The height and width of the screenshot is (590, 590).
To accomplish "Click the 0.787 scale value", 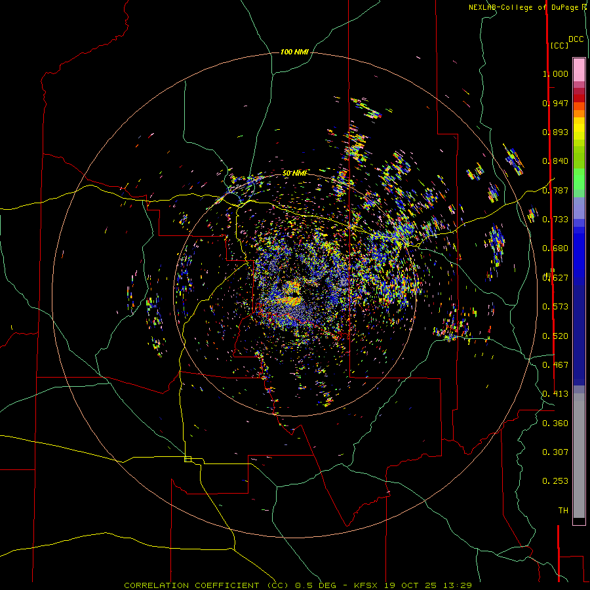I will point(555,190).
